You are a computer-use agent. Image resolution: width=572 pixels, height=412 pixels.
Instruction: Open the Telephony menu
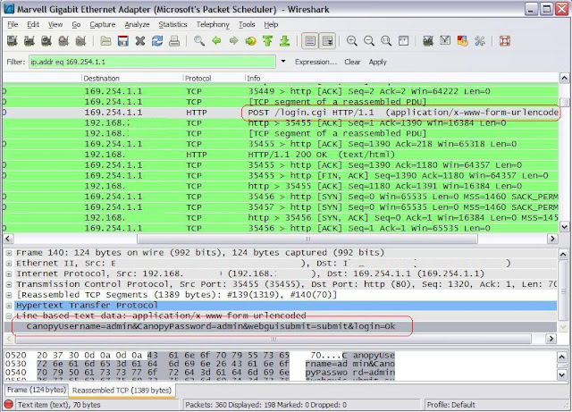(213, 24)
